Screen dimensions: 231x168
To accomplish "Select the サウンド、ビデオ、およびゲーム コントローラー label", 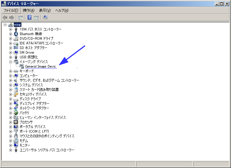I will [x=49, y=80].
